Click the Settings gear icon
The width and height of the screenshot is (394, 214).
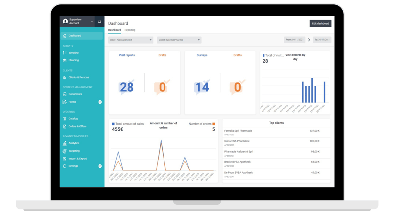[x=65, y=166]
